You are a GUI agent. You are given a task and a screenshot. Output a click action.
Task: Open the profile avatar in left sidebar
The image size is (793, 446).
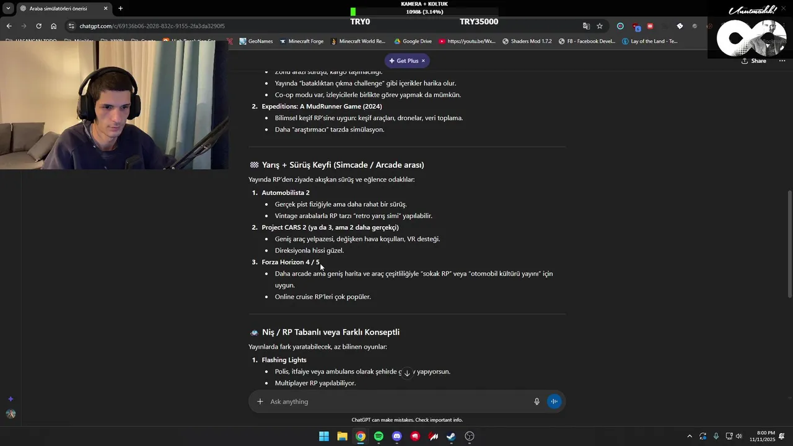click(11, 414)
